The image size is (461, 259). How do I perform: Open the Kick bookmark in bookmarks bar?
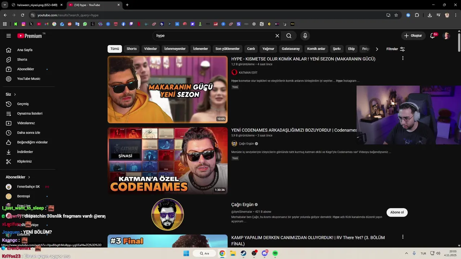[16, 24]
